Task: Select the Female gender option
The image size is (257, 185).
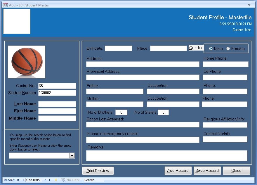Action: pyautogui.click(x=228, y=49)
